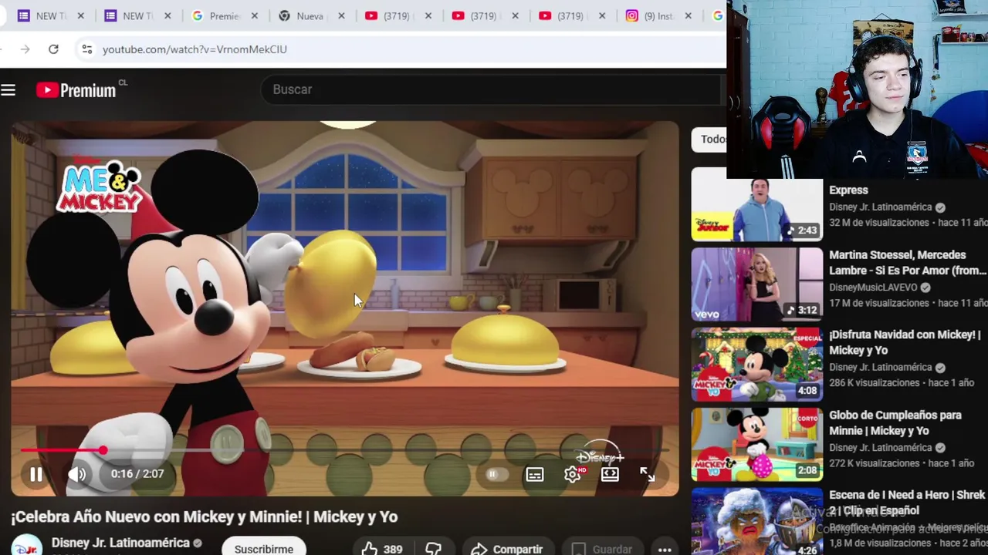Viewport: 988px width, 555px height.
Task: Click the 0:16 / 2:07 time display
Action: [x=137, y=474]
